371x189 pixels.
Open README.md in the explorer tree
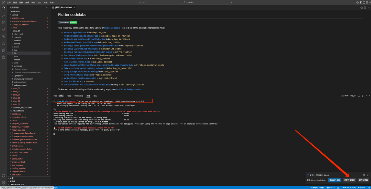pos(29,110)
